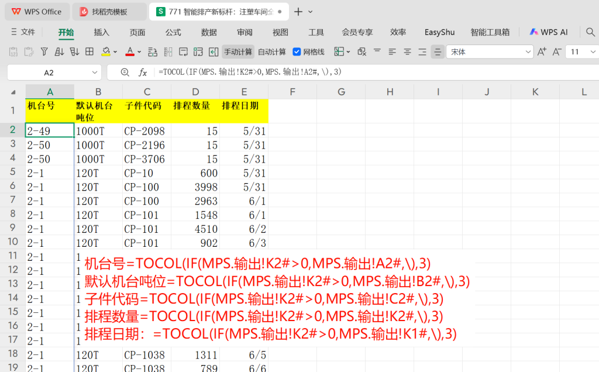This screenshot has width=599, height=372.
Task: Select the 默认机台吨位 header cell
Action: coord(98,111)
